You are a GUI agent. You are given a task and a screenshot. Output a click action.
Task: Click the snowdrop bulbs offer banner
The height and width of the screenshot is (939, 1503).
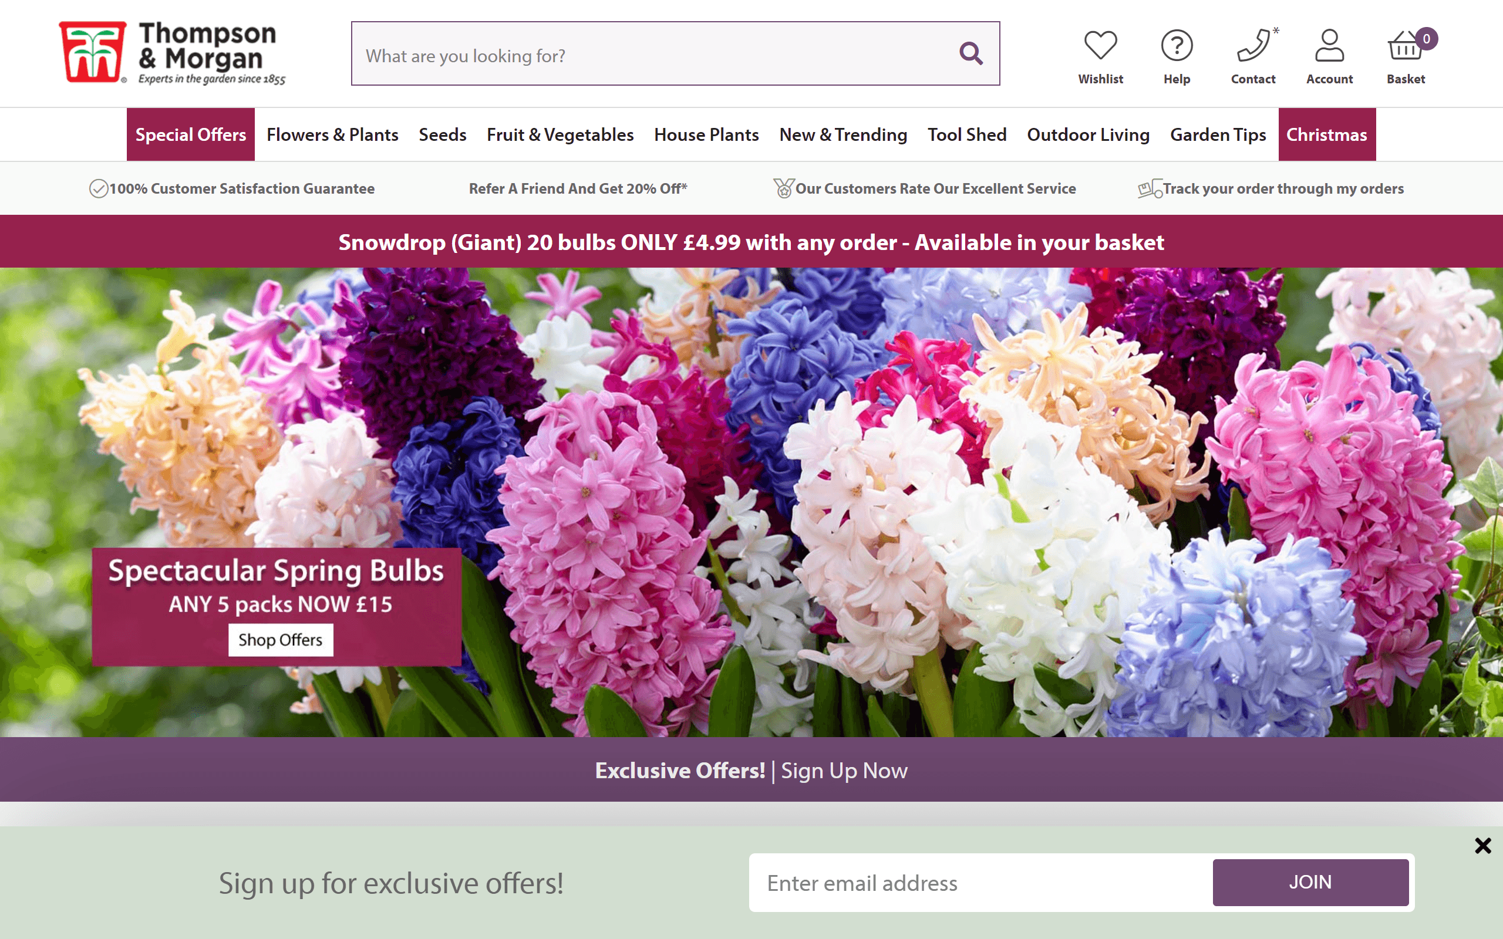pos(751,242)
